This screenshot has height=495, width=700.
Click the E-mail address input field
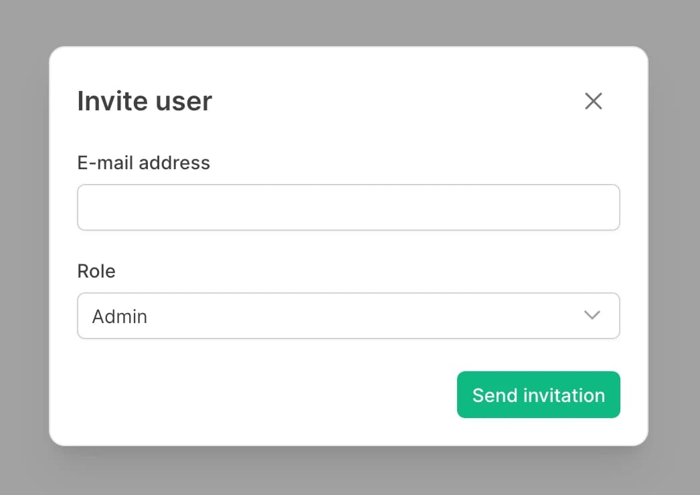pos(348,207)
